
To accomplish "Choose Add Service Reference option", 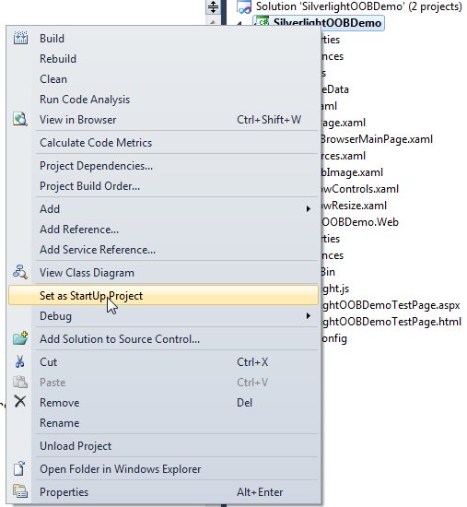I will pyautogui.click(x=98, y=249).
